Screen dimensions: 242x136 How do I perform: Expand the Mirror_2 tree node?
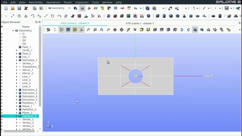pyautogui.click(x=17, y=73)
